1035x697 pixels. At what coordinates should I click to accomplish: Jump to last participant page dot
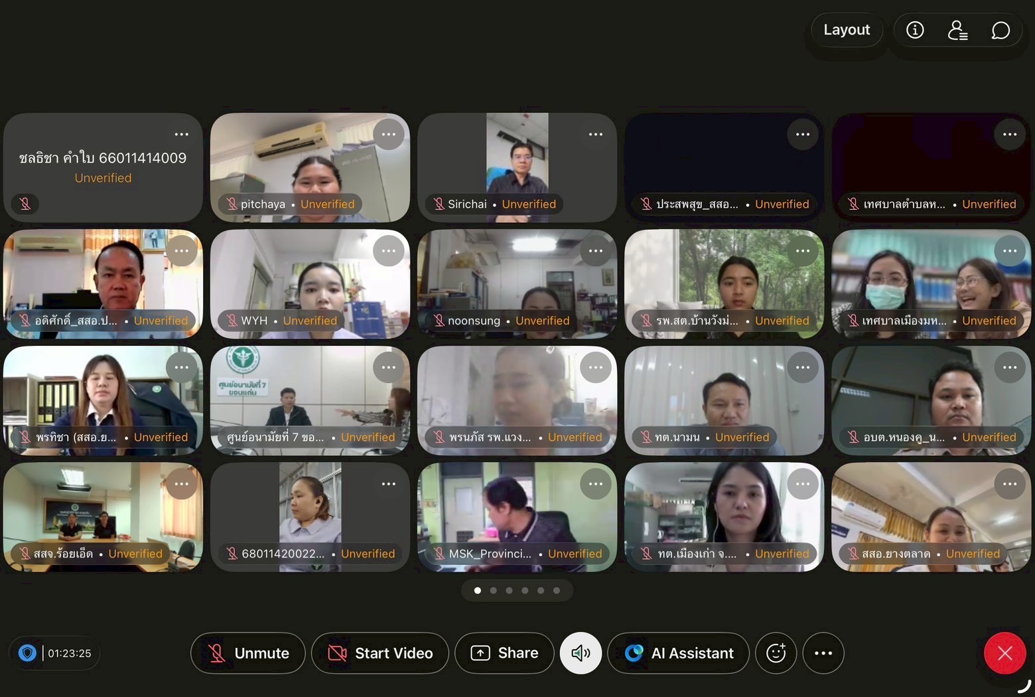(557, 590)
